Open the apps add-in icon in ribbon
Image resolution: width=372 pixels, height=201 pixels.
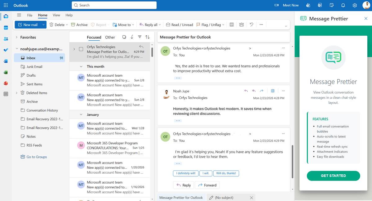coord(232,25)
